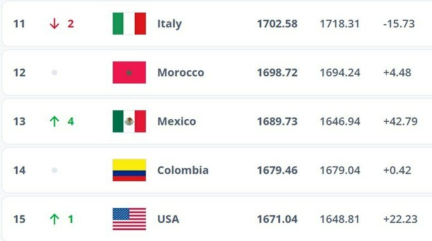
Task: Select Mexico's previous points 1646.94
Action: point(340,121)
